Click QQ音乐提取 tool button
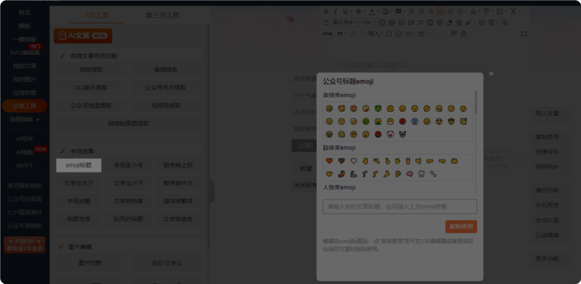The image size is (581, 284). pyautogui.click(x=91, y=88)
